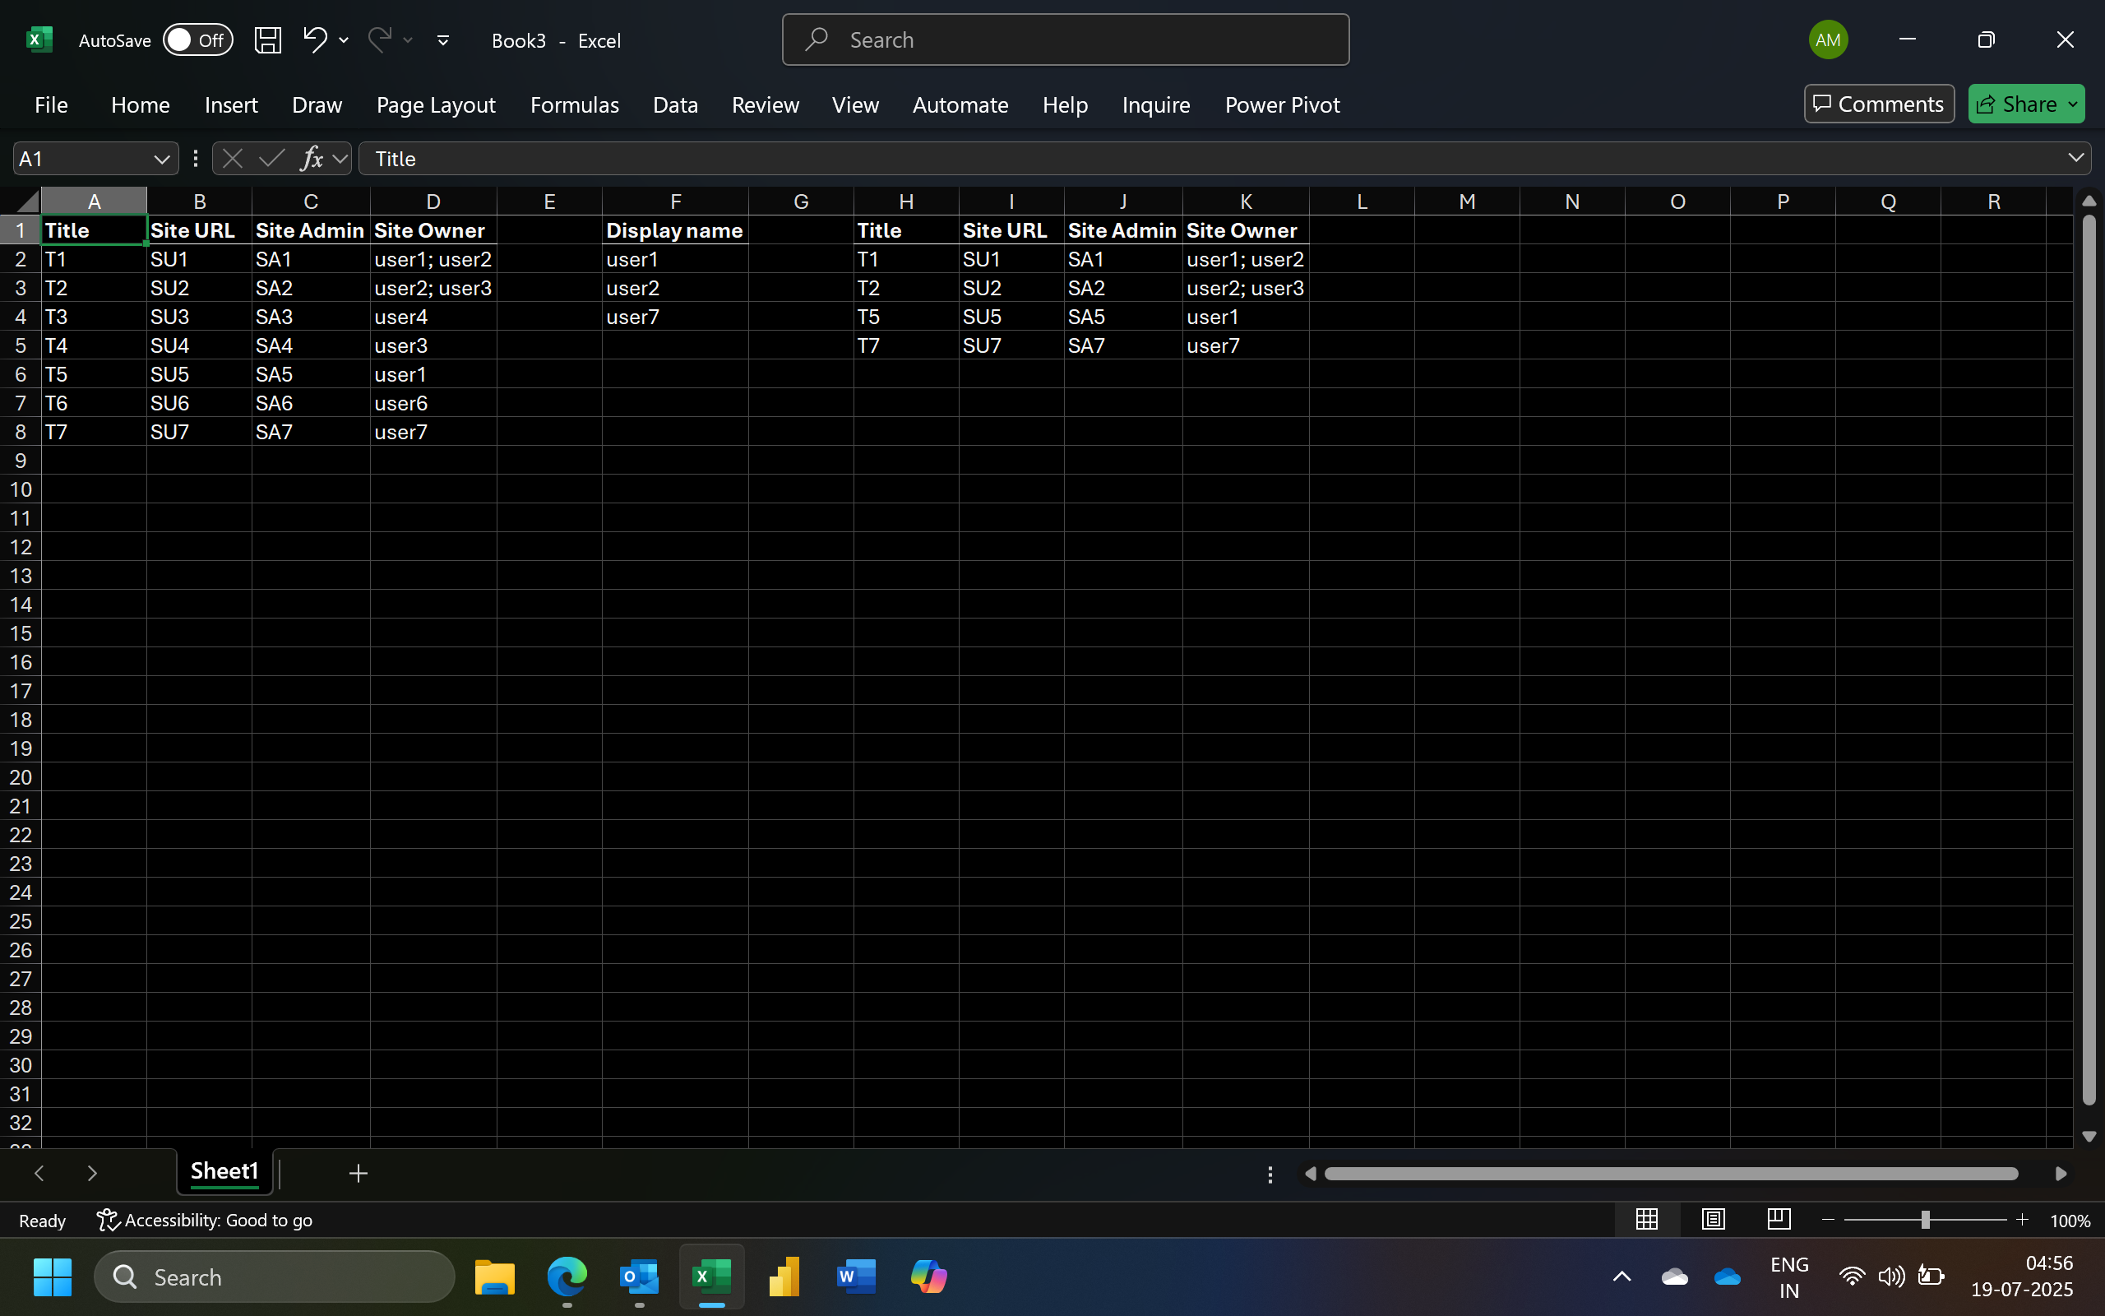Expand the Undo history dropdown
The height and width of the screenshot is (1316, 2105).
click(344, 40)
